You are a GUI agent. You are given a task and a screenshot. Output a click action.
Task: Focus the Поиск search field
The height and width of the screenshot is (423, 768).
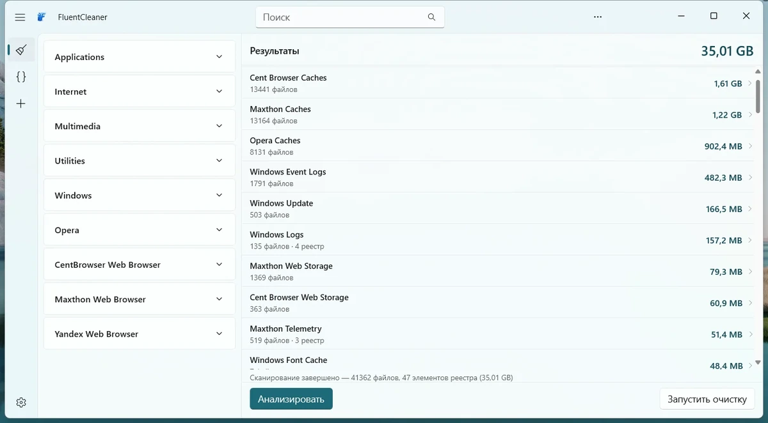tap(350, 17)
